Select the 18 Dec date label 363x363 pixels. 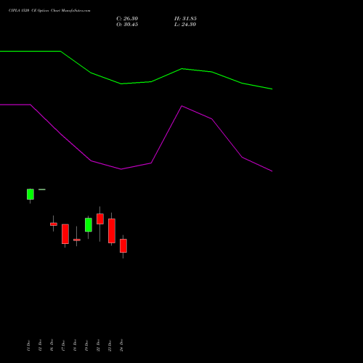coord(75,345)
